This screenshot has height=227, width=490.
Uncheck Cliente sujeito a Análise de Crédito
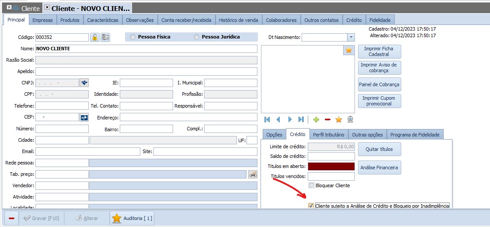click(x=311, y=206)
